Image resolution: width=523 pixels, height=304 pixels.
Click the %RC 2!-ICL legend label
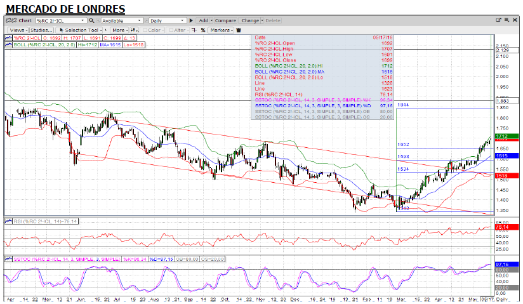(x=27, y=38)
